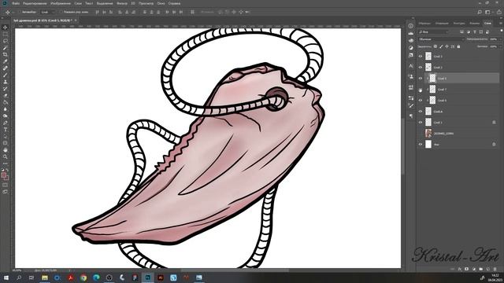Select the Crop tool
The image size is (504, 283).
(x=6, y=54)
